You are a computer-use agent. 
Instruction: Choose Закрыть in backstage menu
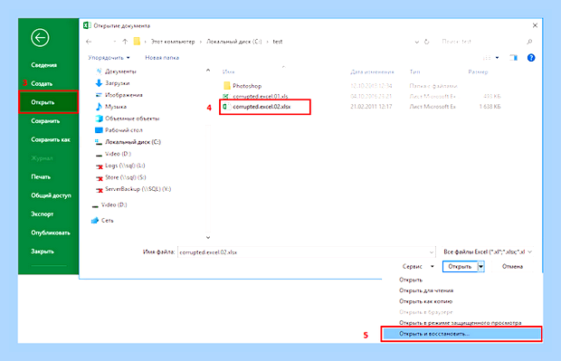click(43, 252)
